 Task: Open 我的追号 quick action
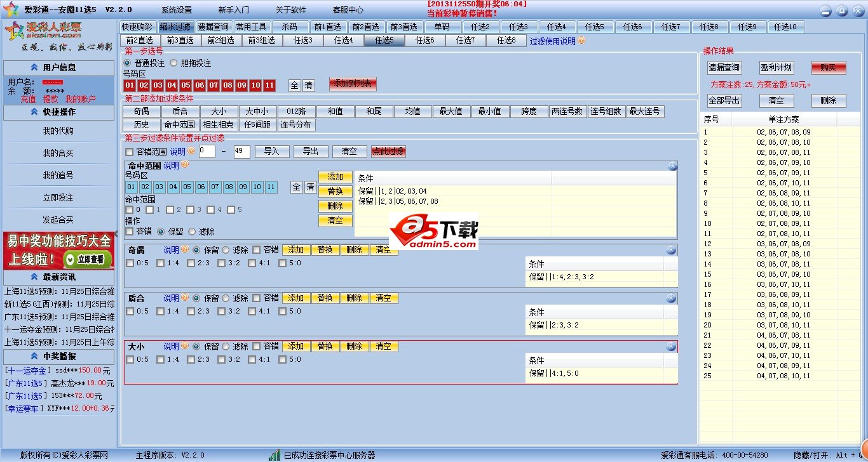pyautogui.click(x=58, y=175)
